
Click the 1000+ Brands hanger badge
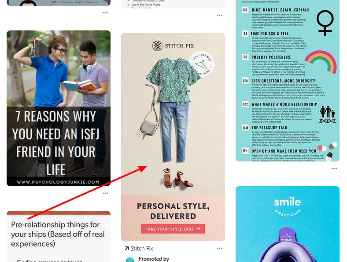click(202, 64)
